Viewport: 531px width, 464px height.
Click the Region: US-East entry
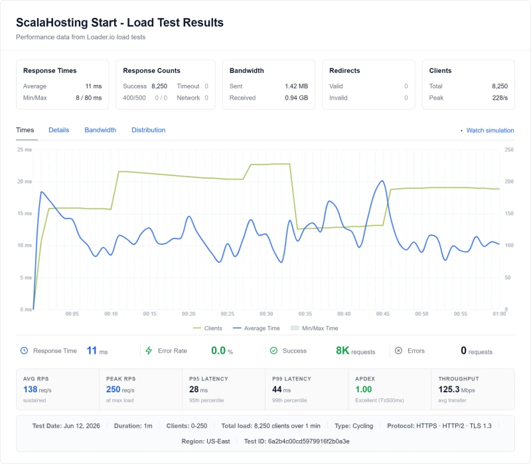(x=206, y=441)
